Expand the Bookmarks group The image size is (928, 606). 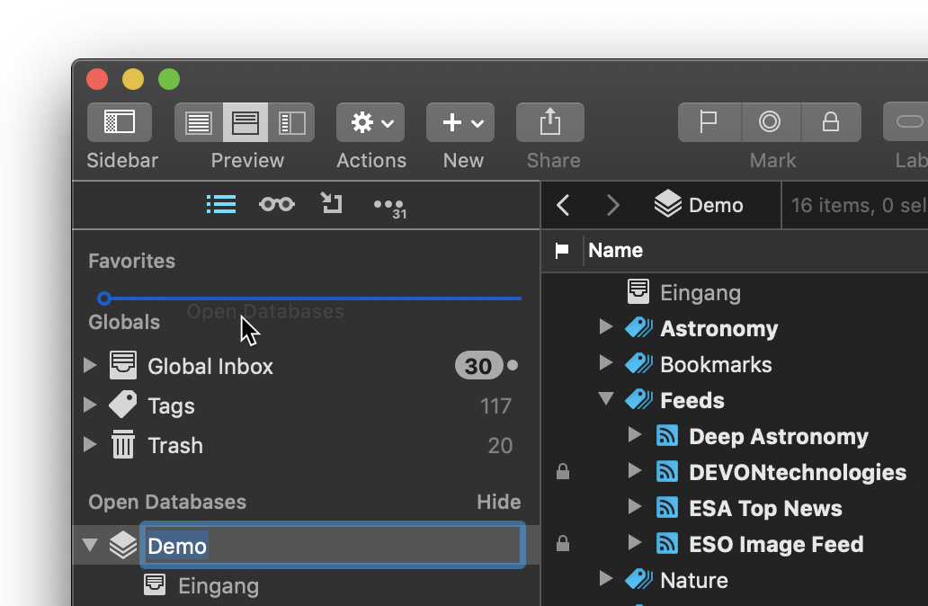tap(605, 362)
